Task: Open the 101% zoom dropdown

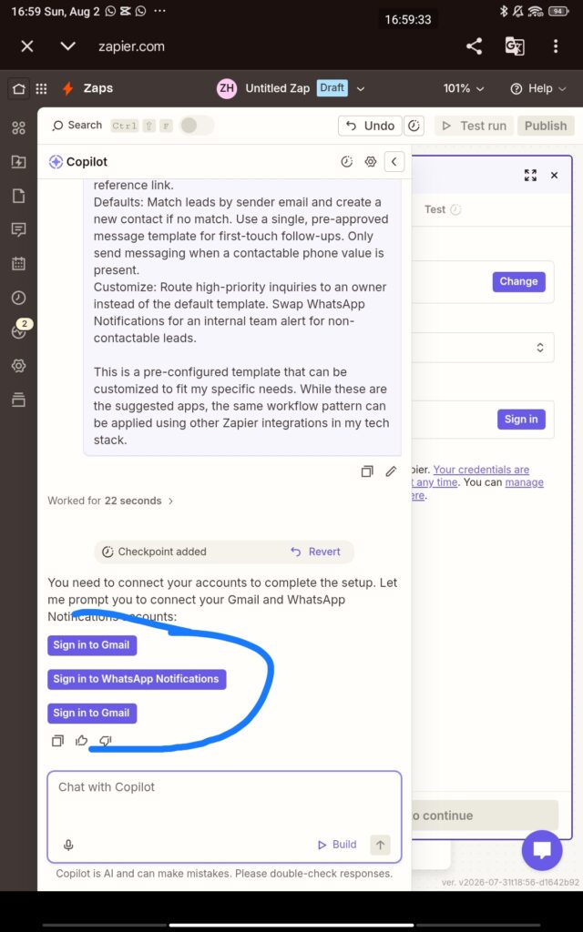Action: click(x=464, y=88)
